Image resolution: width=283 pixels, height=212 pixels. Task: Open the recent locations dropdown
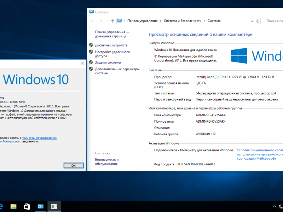[107, 21]
